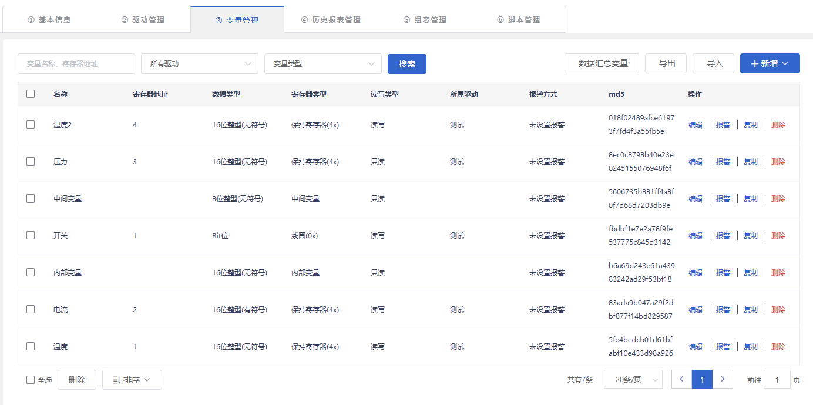
Task: Check the 开关 row checkbox
Action: 31,235
